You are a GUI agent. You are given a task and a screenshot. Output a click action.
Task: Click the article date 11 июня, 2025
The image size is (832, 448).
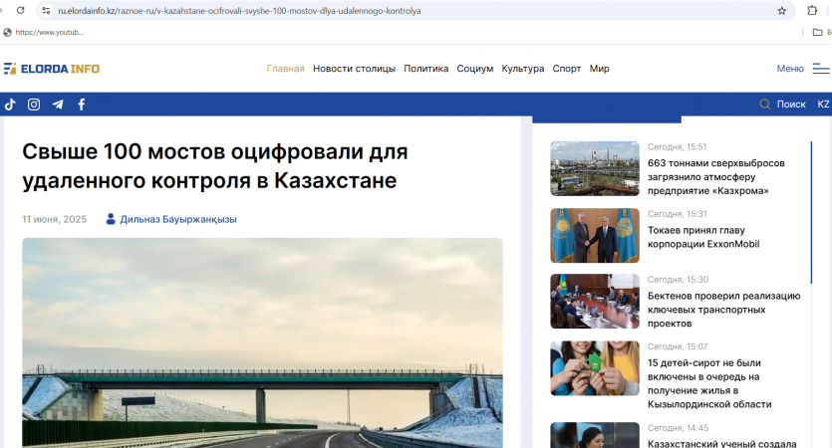(x=54, y=219)
